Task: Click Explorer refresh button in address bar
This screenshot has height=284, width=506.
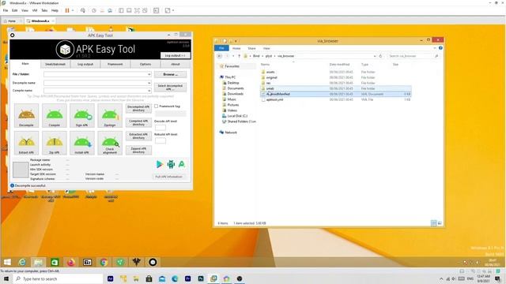Action: coord(380,56)
